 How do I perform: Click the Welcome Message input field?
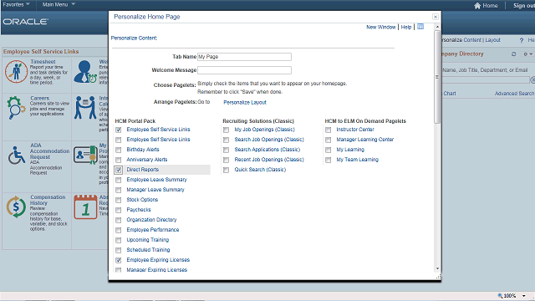click(244, 70)
